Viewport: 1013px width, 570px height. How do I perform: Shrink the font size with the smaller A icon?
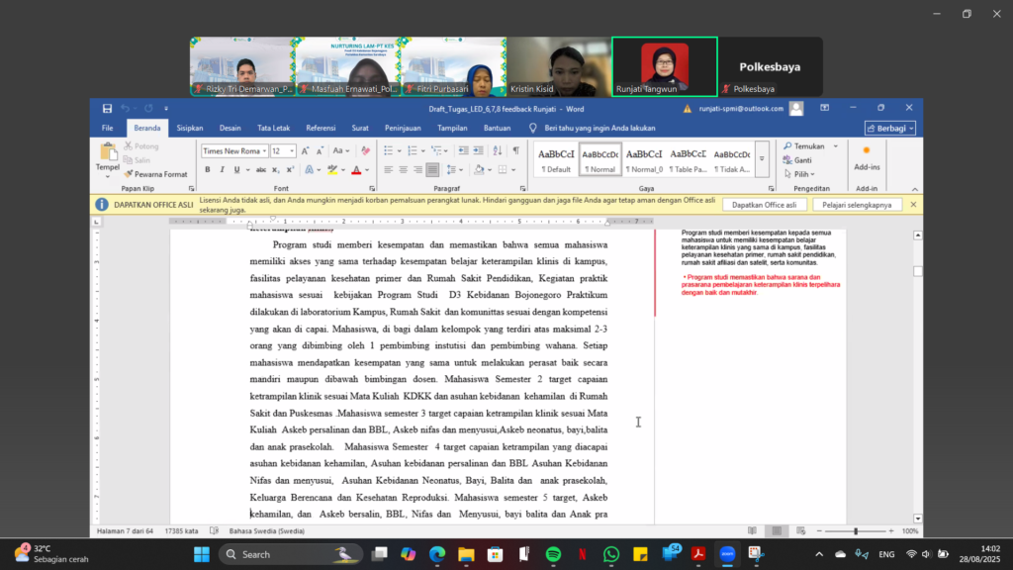(320, 150)
